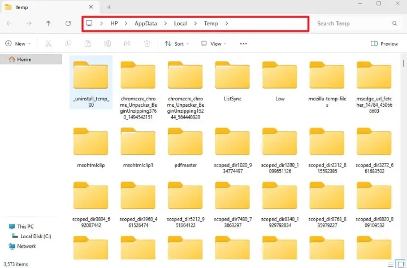
Task: Switch to details view icon in status bar
Action: pos(391,265)
